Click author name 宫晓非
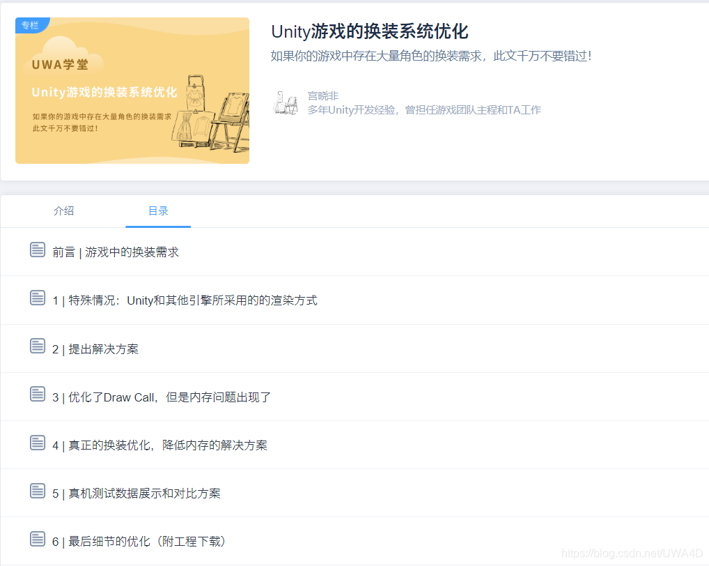 click(x=323, y=96)
